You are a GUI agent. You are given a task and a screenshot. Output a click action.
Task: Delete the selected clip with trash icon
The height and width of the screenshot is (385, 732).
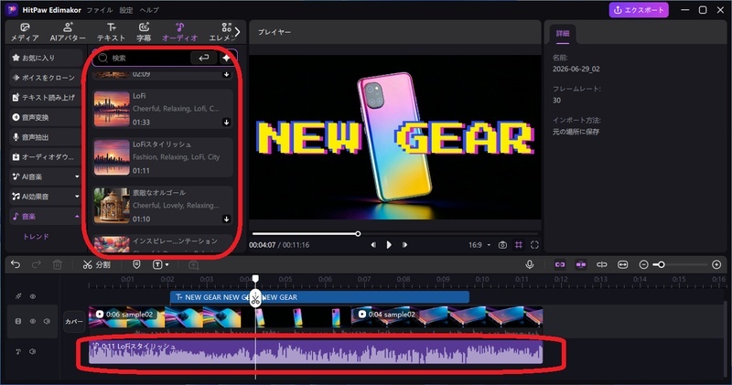[57, 264]
